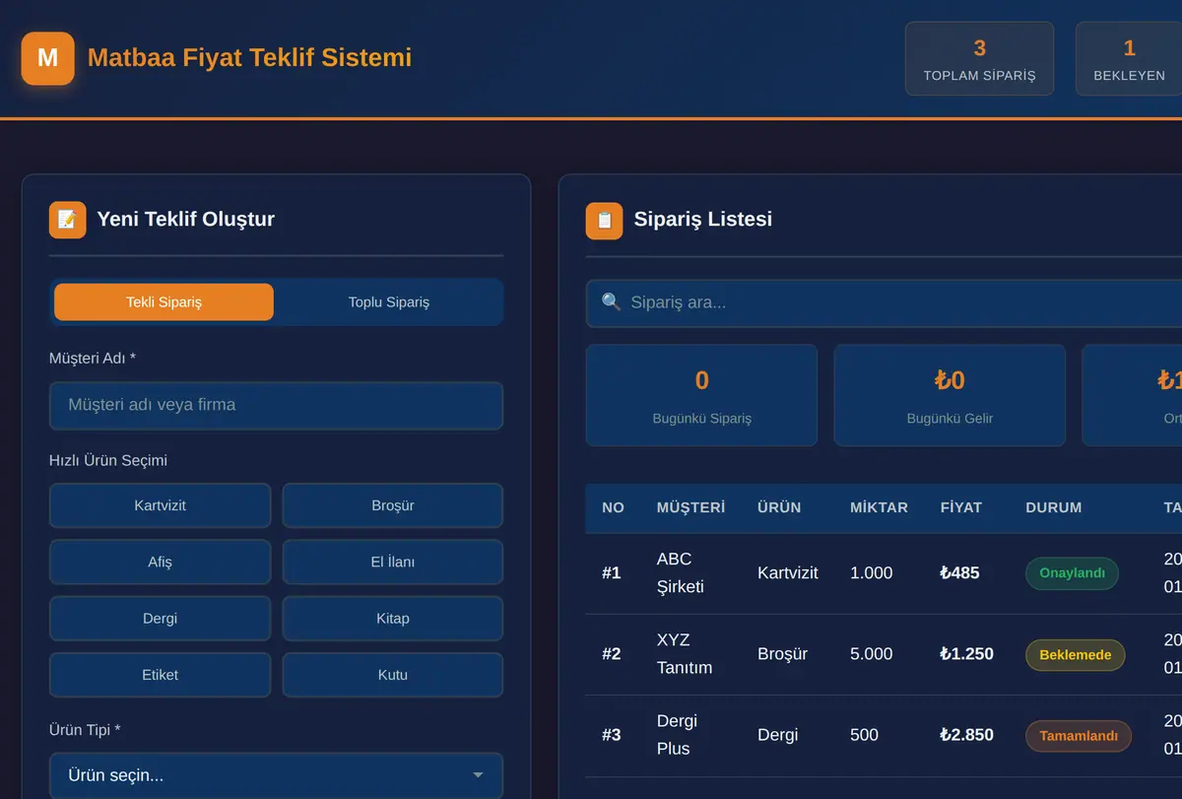This screenshot has width=1182, height=799.
Task: Pick the Kitap quick product button
Action: tap(393, 619)
